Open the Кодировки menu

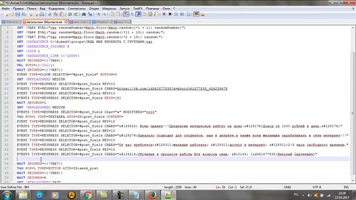click(x=56, y=8)
